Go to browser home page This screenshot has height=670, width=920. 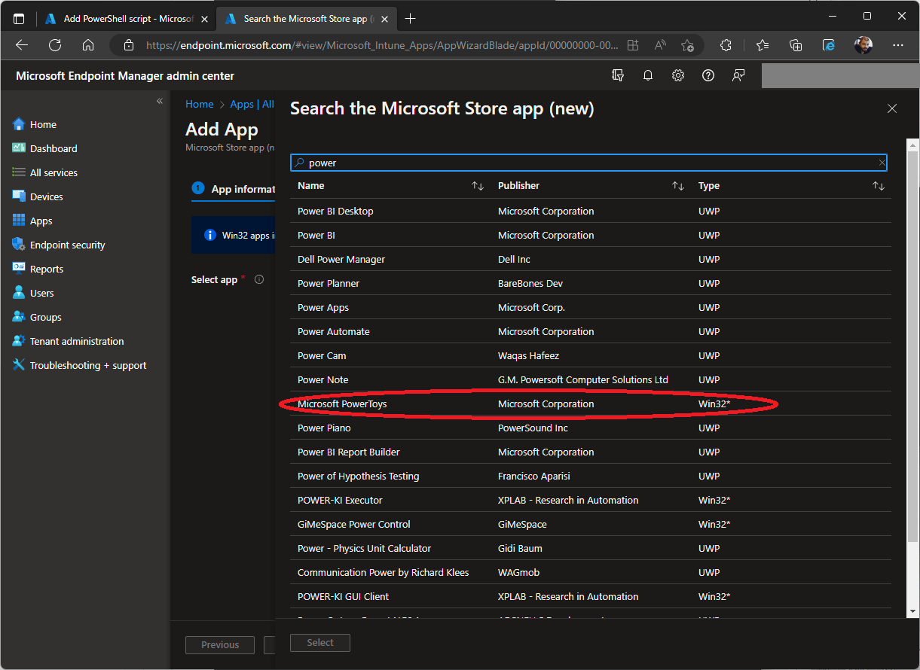(88, 45)
